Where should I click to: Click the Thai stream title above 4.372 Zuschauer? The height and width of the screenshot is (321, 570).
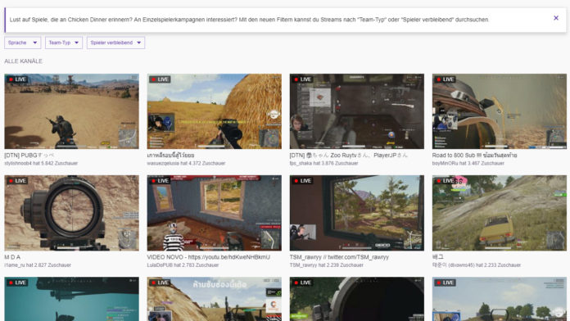click(x=170, y=156)
